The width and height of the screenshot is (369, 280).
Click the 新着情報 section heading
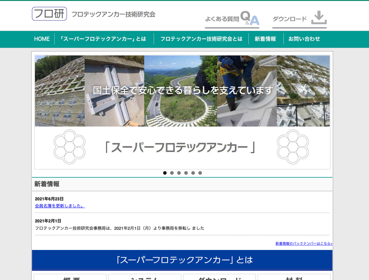pos(47,184)
